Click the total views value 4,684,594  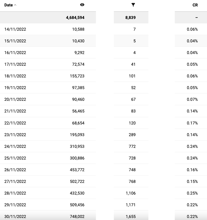coord(75,18)
